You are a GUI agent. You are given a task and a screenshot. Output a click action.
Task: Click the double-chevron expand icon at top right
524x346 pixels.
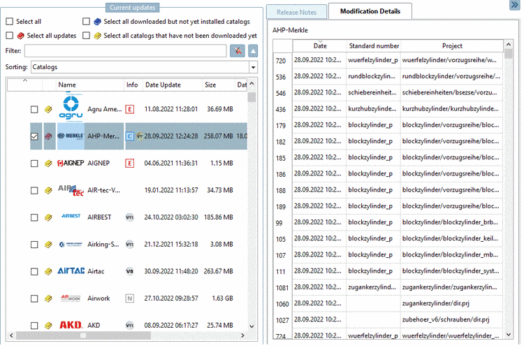point(514,5)
